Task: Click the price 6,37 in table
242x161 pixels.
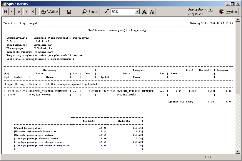Action: pos(92,91)
